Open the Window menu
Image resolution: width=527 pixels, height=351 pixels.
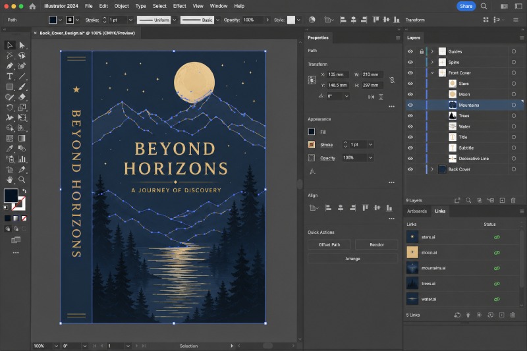click(x=219, y=6)
